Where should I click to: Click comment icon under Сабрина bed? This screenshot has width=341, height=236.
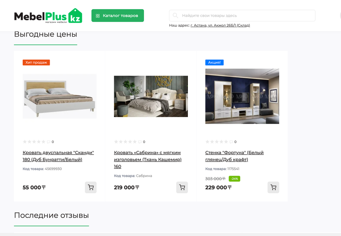pyautogui.click(x=140, y=142)
